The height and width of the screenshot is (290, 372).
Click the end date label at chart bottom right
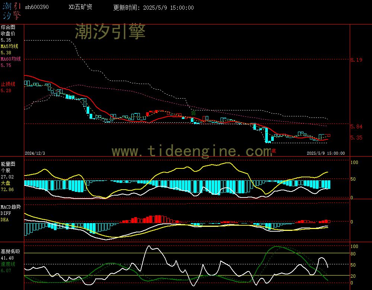[326, 153]
